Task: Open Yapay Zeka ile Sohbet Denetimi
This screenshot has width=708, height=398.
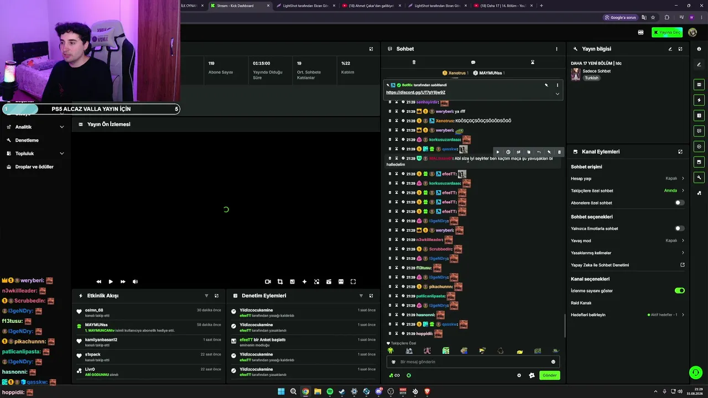Action: pyautogui.click(x=628, y=265)
